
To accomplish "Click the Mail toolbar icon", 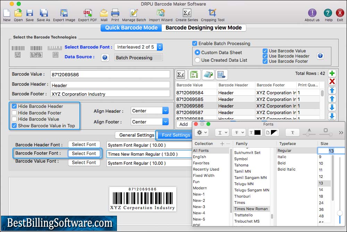I will pyautogui.click(x=104, y=13).
